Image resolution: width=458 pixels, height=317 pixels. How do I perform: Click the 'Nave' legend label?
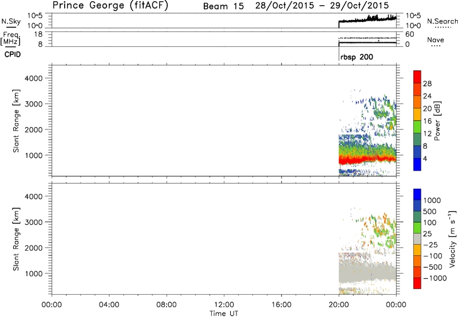coord(436,40)
